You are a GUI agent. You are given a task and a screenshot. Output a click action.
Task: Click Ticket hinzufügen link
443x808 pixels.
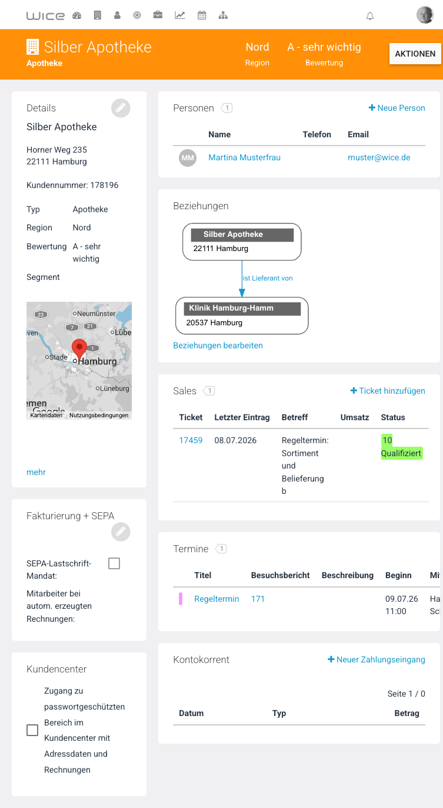click(388, 391)
